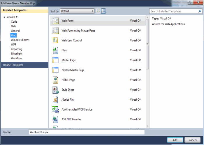Click Visual C# label in Class row
The width and height of the screenshot is (204, 145).
click(135, 50)
